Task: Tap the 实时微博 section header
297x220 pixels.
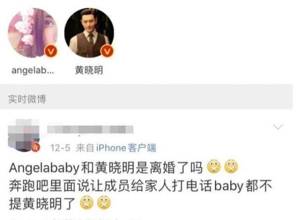Action: tap(27, 99)
